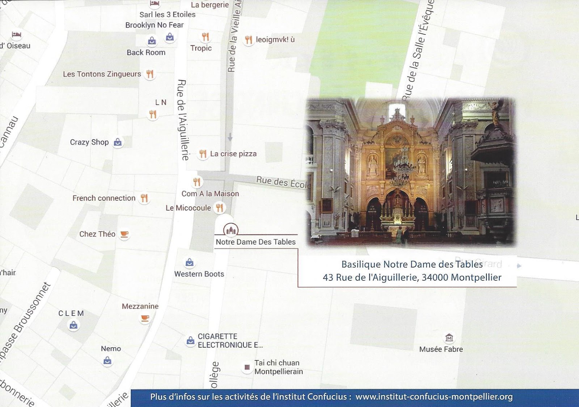Click the 'Musée Fabre' label
Screen dimensions: 579x407
tap(441, 349)
